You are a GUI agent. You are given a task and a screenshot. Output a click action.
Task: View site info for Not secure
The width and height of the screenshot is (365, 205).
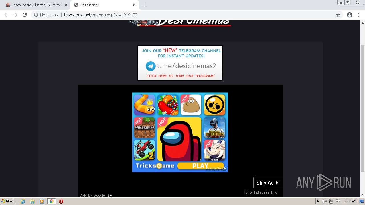pyautogui.click(x=46, y=15)
